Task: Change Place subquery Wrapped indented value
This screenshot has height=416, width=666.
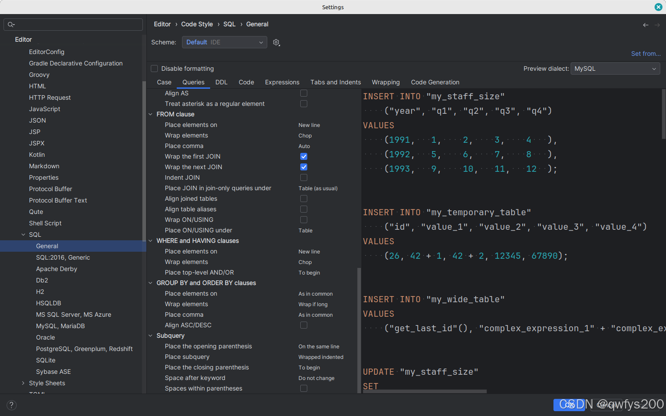Action: click(321, 357)
